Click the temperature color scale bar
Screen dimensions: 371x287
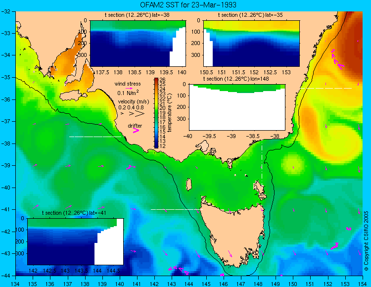(x=156, y=113)
